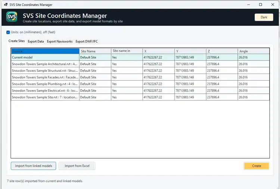
Task: Click the X column header
Action: point(159,51)
